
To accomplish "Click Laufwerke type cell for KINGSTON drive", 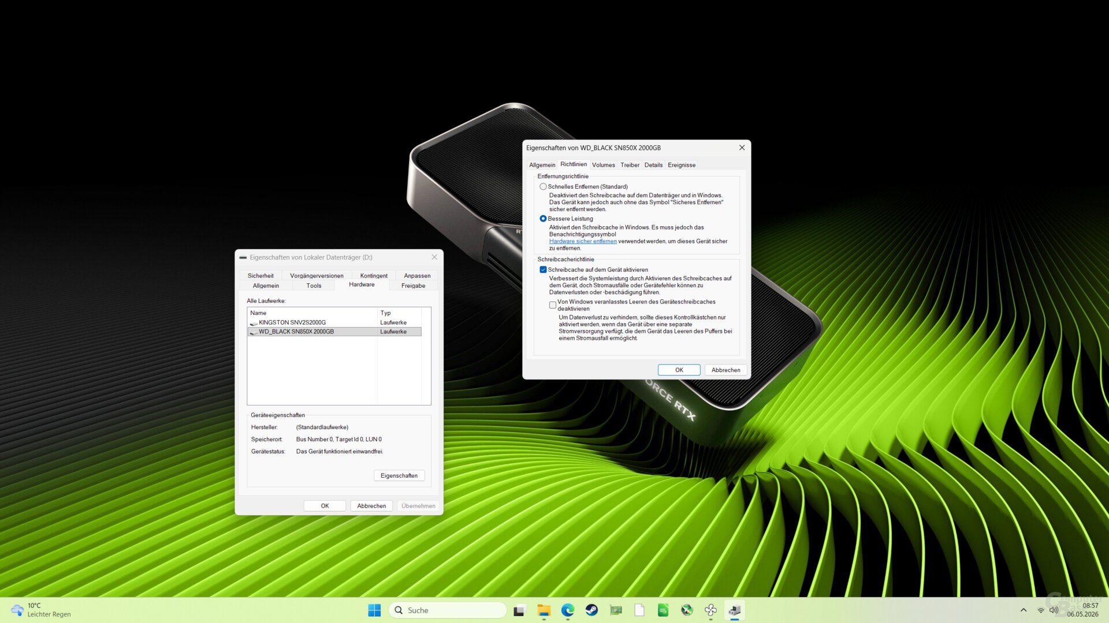I will click(393, 323).
